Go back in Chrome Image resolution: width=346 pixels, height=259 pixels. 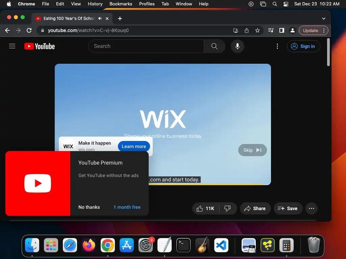(7, 30)
